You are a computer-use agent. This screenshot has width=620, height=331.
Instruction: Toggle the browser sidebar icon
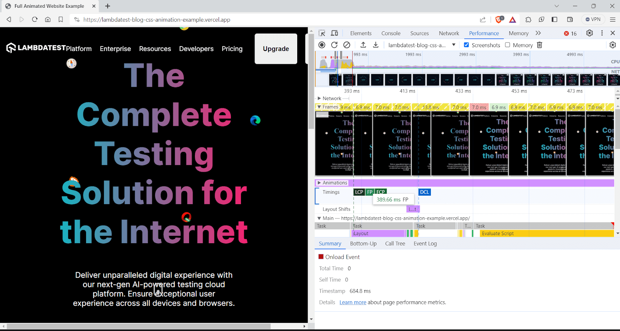click(555, 19)
